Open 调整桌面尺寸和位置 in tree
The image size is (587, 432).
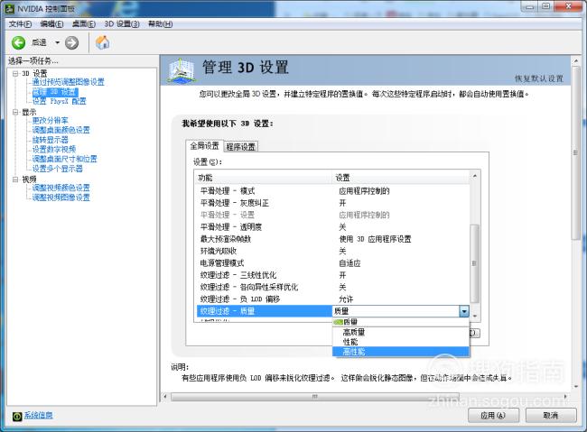(64, 159)
